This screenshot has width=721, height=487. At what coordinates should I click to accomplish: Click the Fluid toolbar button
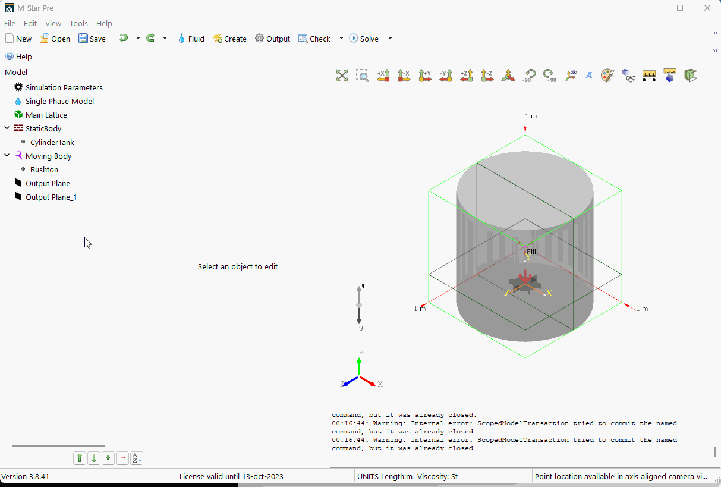click(191, 39)
